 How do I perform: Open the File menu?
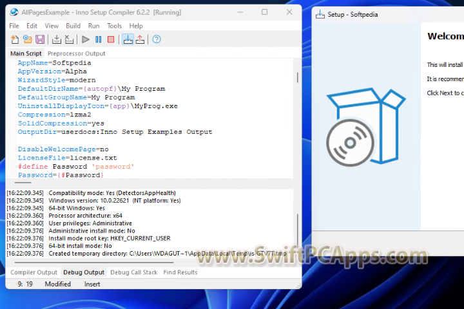(x=14, y=26)
